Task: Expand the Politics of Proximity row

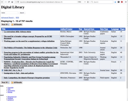Action: tap(2, 48)
